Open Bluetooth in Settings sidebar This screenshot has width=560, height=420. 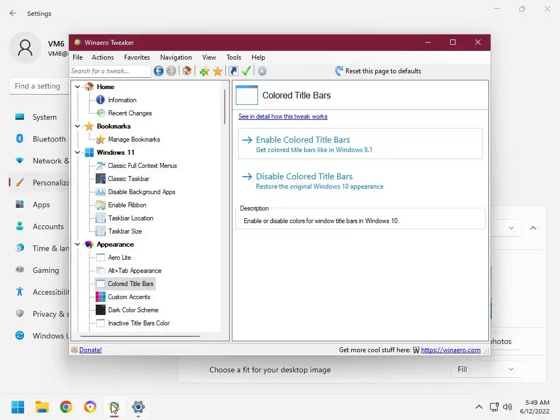coord(39,139)
